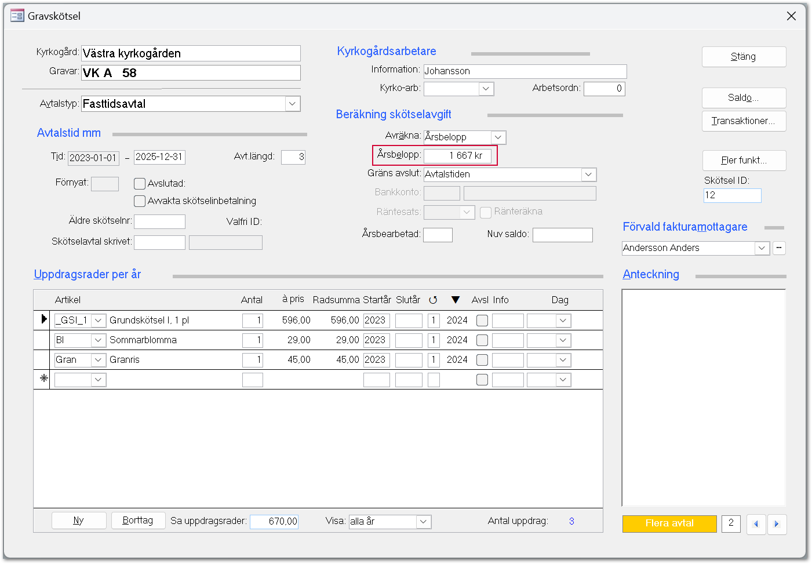Image resolution: width=812 pixels, height=564 pixels.
Task: Open article dropdown for Gran row
Action: click(x=99, y=360)
